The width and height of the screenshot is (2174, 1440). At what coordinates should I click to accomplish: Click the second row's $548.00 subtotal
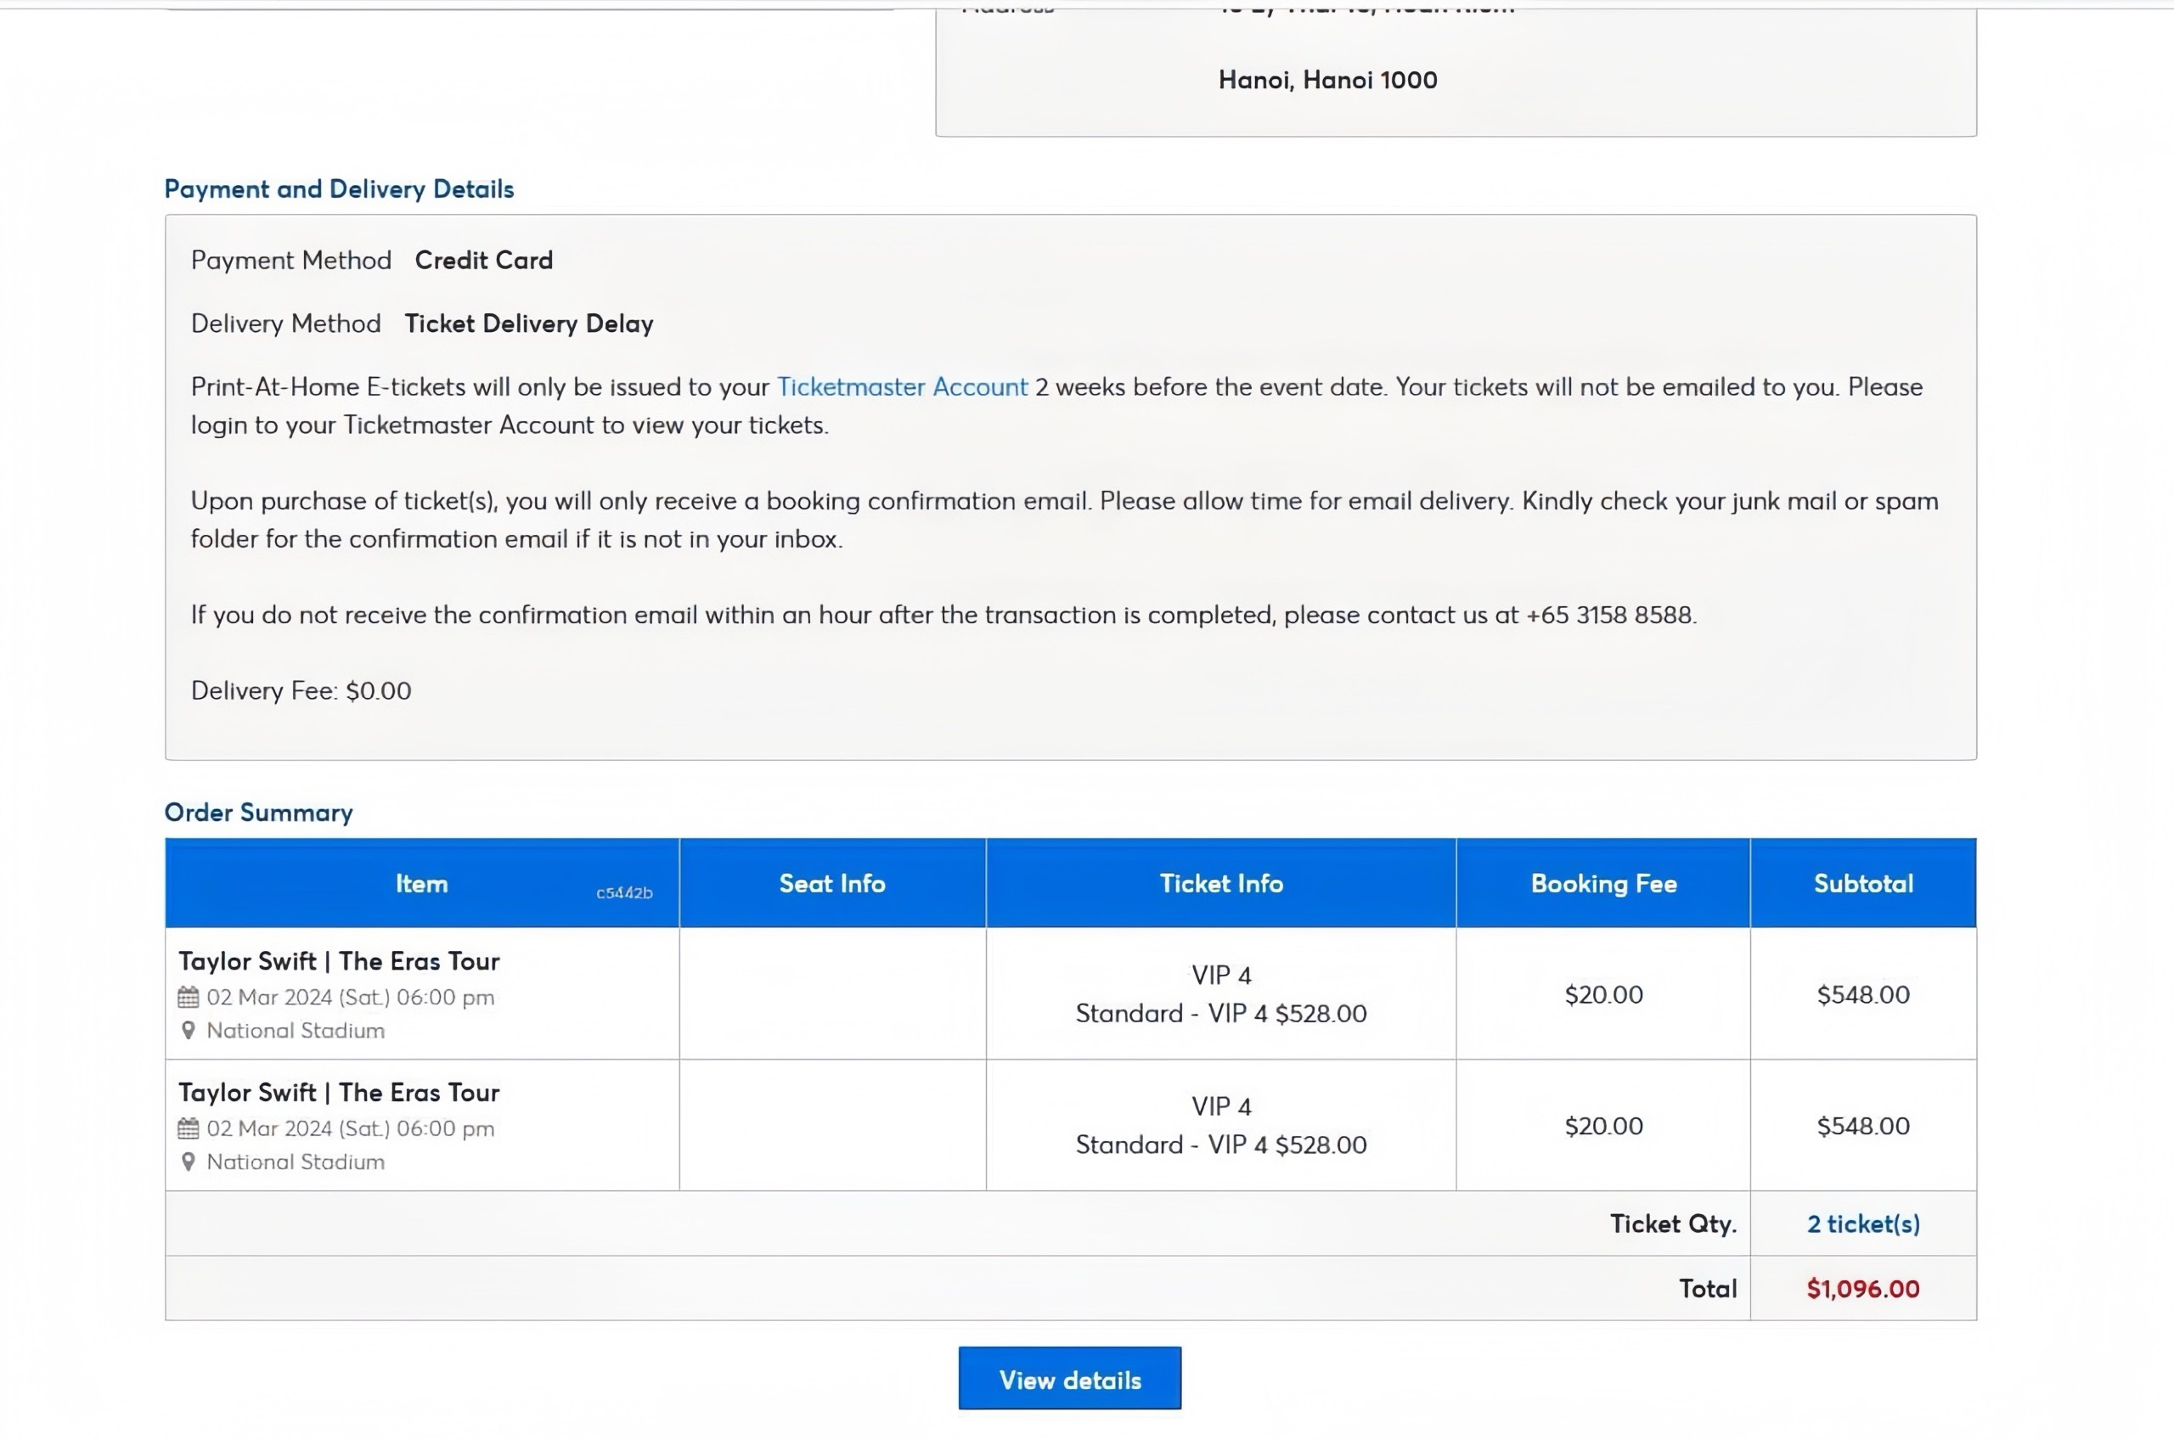click(1863, 1126)
